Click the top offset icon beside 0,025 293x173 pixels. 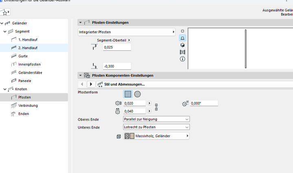coord(94,47)
